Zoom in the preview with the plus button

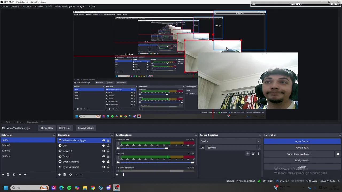point(14,122)
